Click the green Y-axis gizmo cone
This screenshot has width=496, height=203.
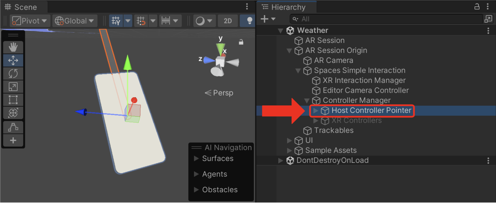(x=220, y=48)
